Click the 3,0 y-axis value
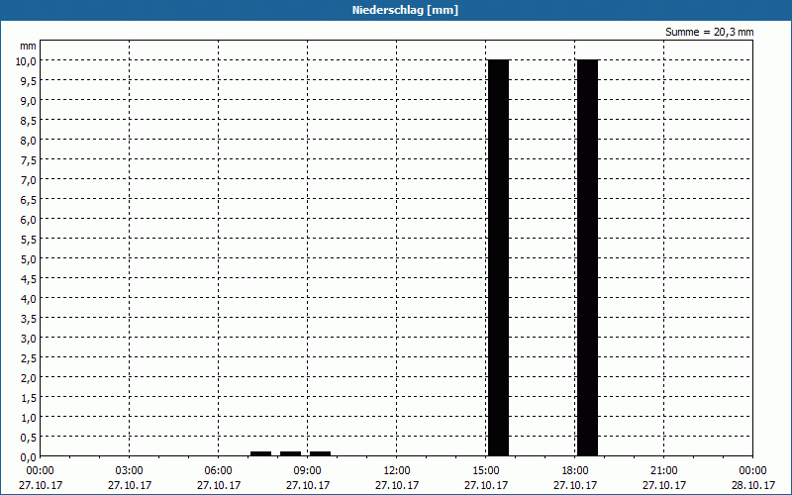 (x=29, y=339)
